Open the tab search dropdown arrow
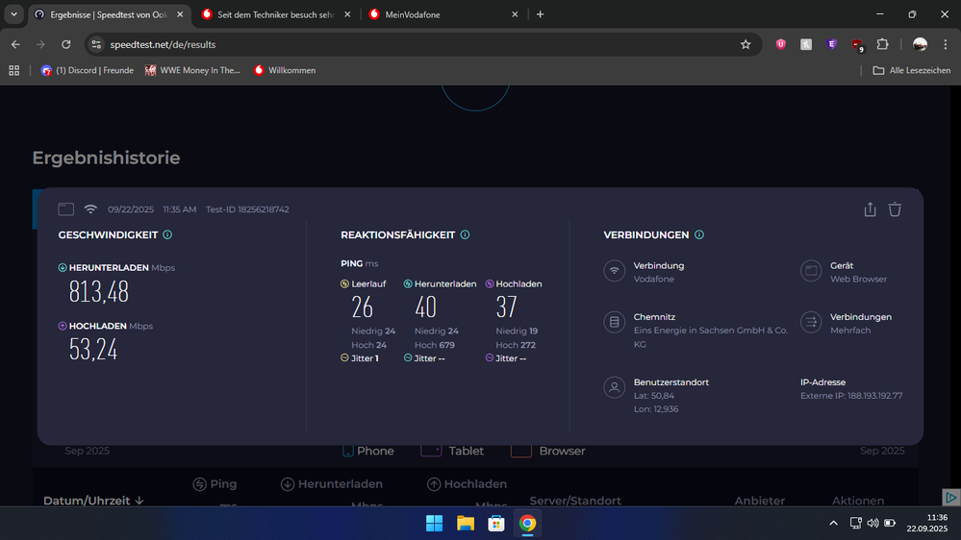Screen dimensions: 961x540 tap(13, 14)
